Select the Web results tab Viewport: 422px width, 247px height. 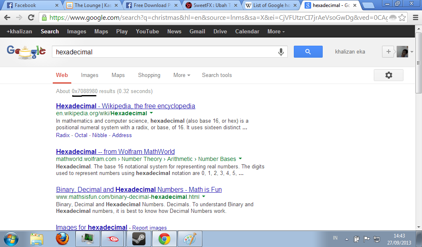pos(62,75)
